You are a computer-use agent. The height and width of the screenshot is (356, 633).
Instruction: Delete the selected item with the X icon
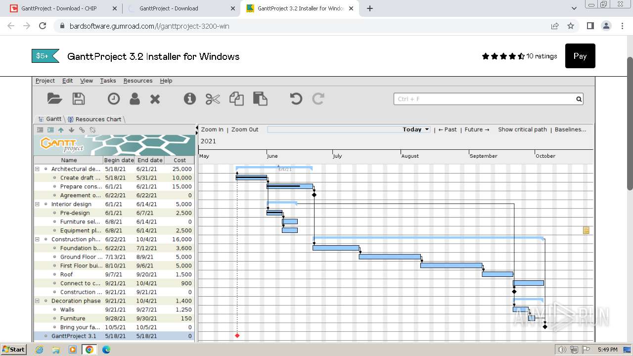coord(155,99)
